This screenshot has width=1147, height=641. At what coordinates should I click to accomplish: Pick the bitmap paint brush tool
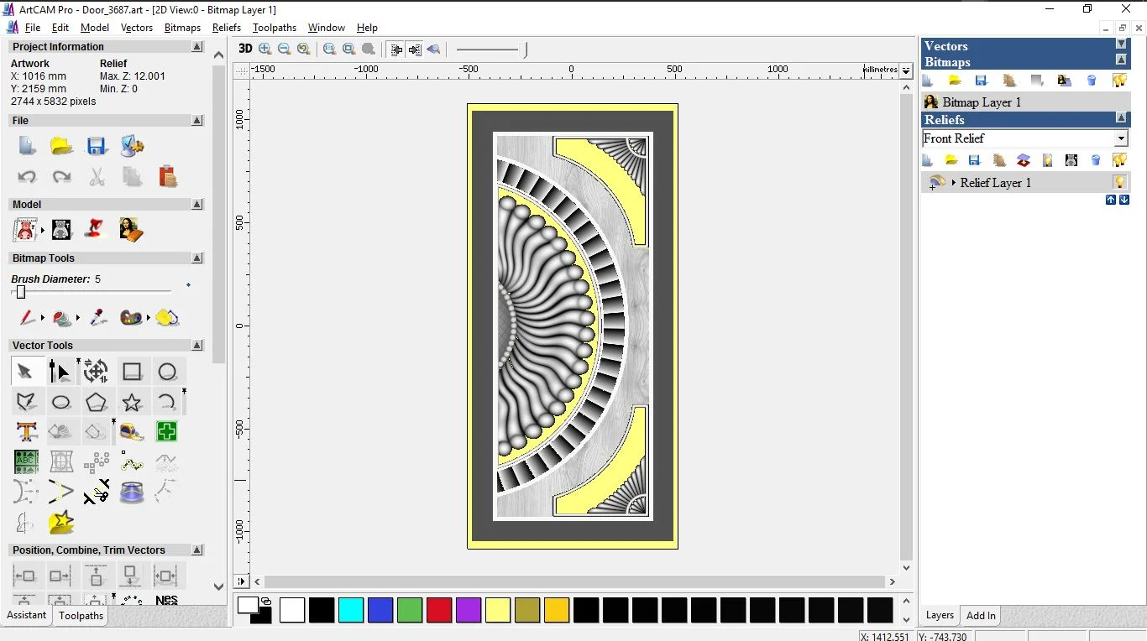[x=27, y=318]
